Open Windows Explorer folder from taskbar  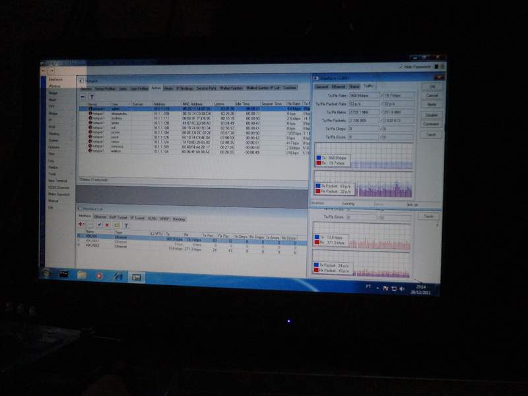click(x=82, y=275)
